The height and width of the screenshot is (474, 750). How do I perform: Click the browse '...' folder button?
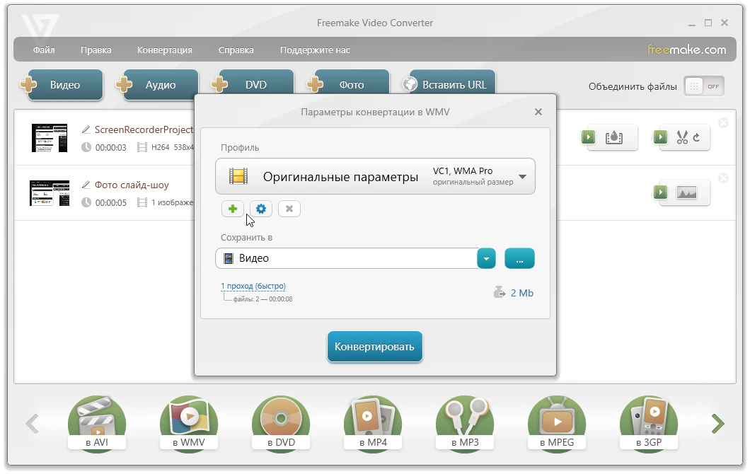519,259
